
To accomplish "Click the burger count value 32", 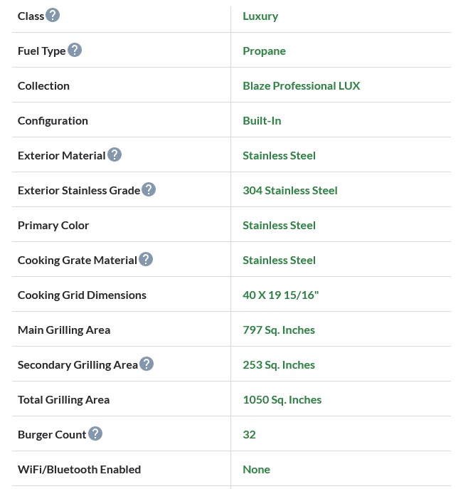I will [x=249, y=434].
